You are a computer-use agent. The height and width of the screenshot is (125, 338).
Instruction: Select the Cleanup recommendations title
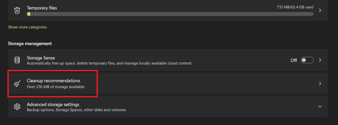(x=53, y=81)
